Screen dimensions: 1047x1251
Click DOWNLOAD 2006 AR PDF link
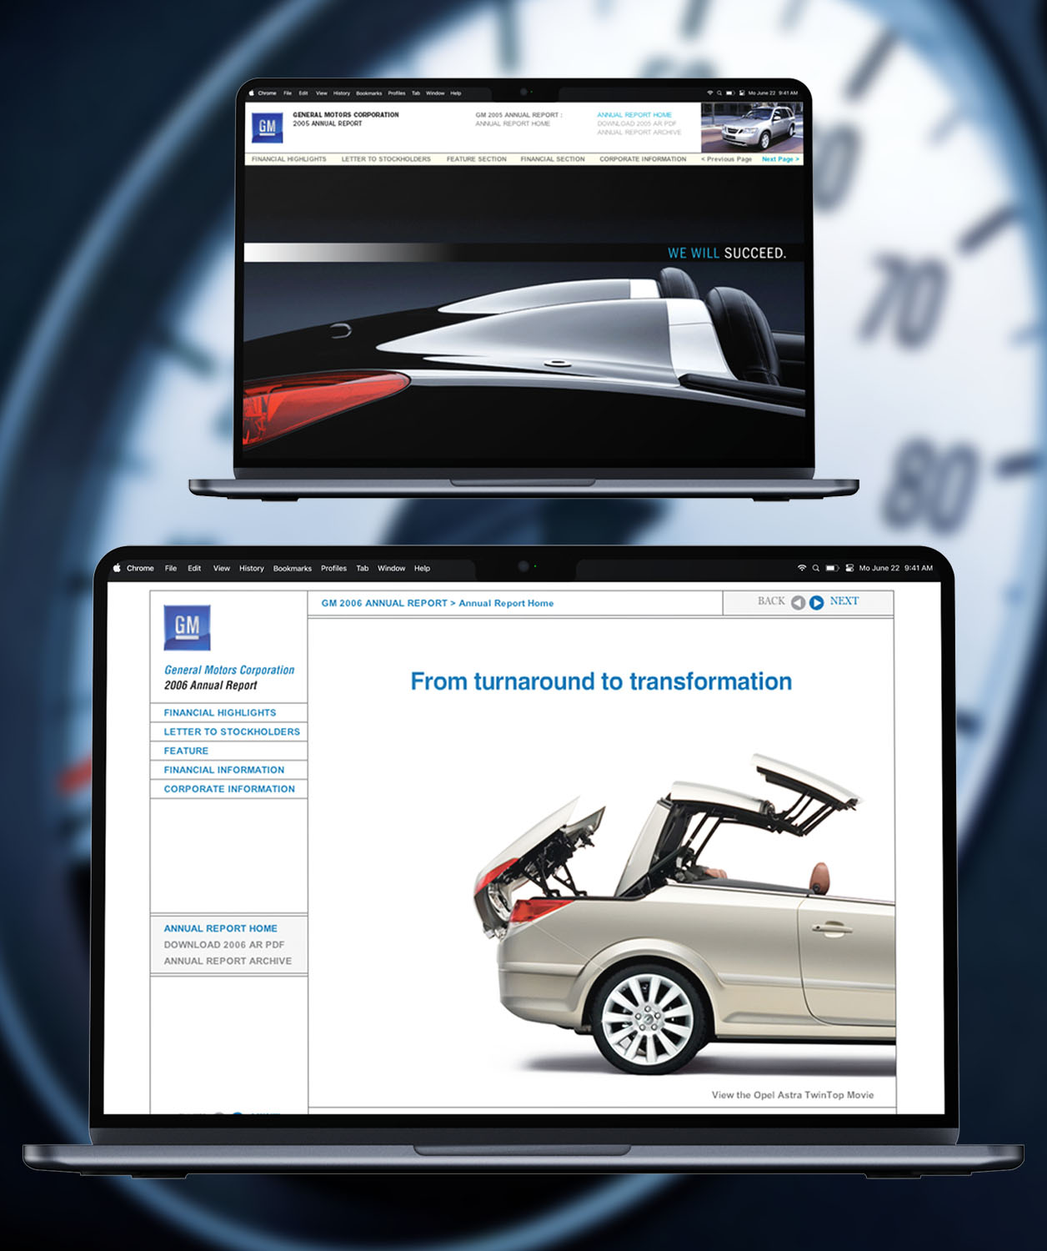224,945
